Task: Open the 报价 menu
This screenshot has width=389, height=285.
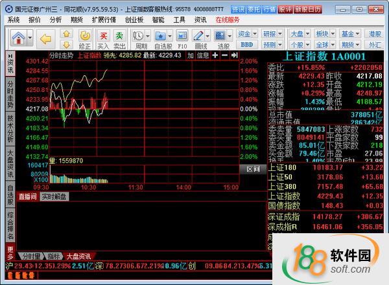Action: tap(35, 20)
